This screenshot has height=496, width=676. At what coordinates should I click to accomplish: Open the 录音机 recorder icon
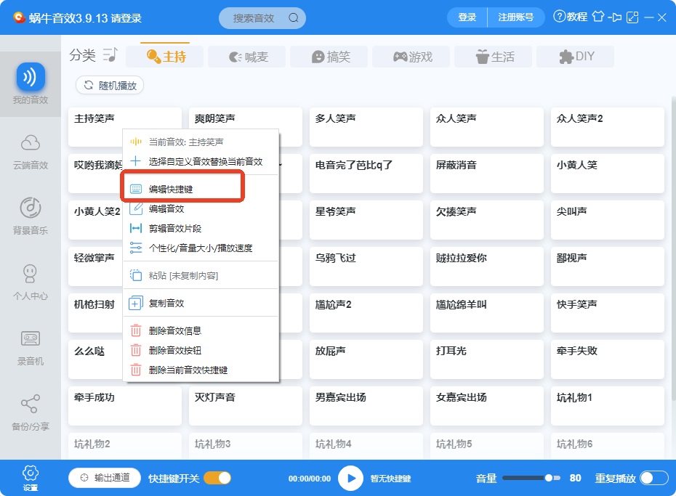click(31, 339)
